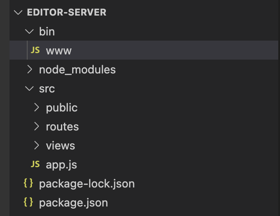Expand the routes folder chevron
This screenshot has width=280, height=216.
(37, 127)
